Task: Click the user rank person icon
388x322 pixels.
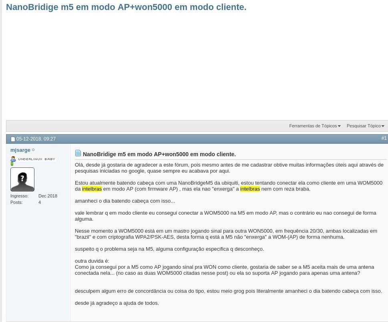Action: coord(13,159)
